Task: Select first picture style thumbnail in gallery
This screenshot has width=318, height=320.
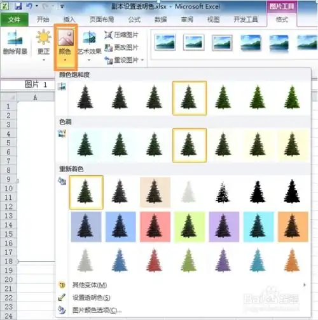Action: click(x=165, y=43)
